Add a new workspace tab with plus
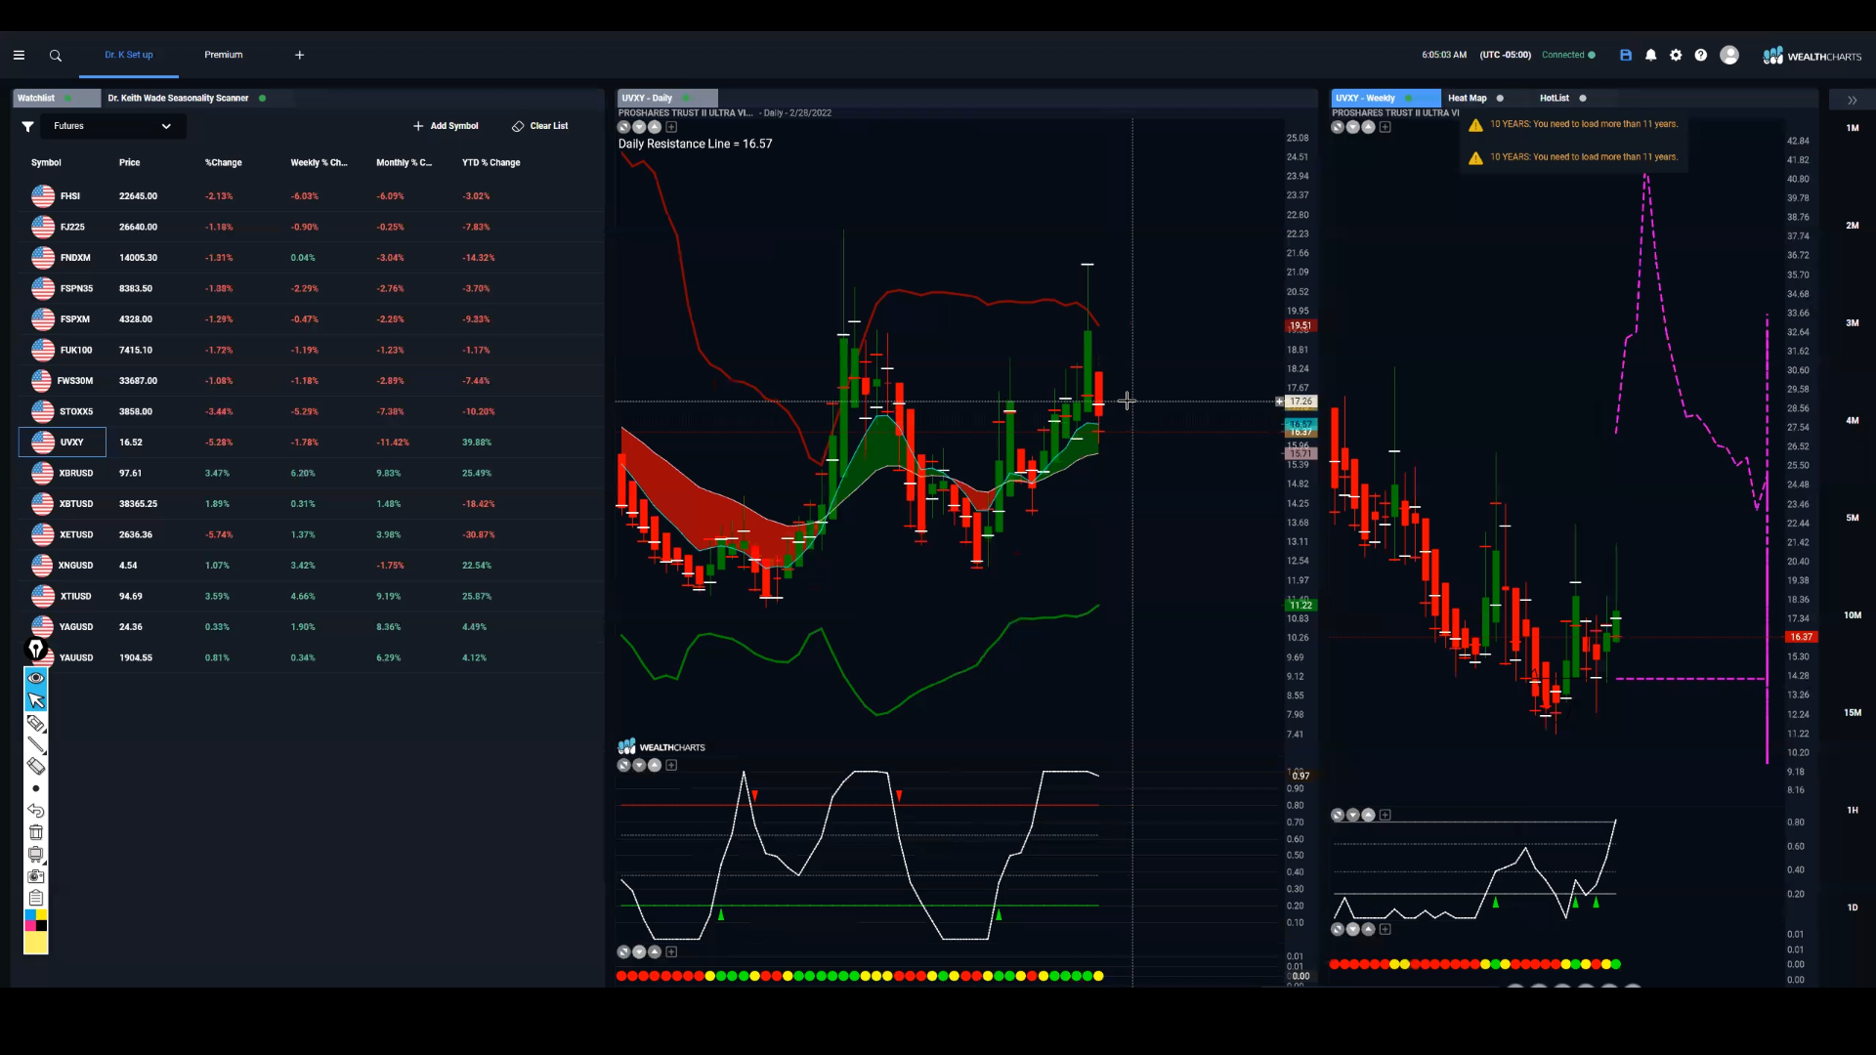The width and height of the screenshot is (1876, 1055). 300,55
